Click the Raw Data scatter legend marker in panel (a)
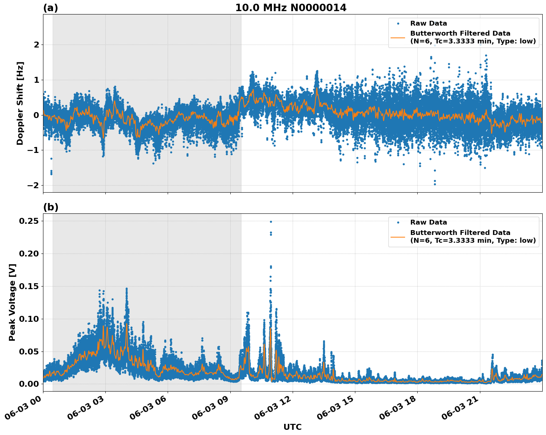Viewport: 546px width, 435px height. (x=399, y=23)
